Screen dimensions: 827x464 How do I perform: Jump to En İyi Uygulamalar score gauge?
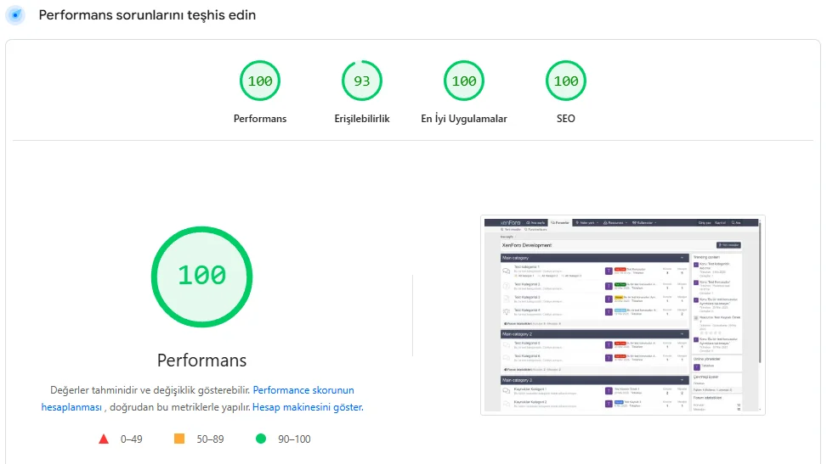click(x=464, y=81)
